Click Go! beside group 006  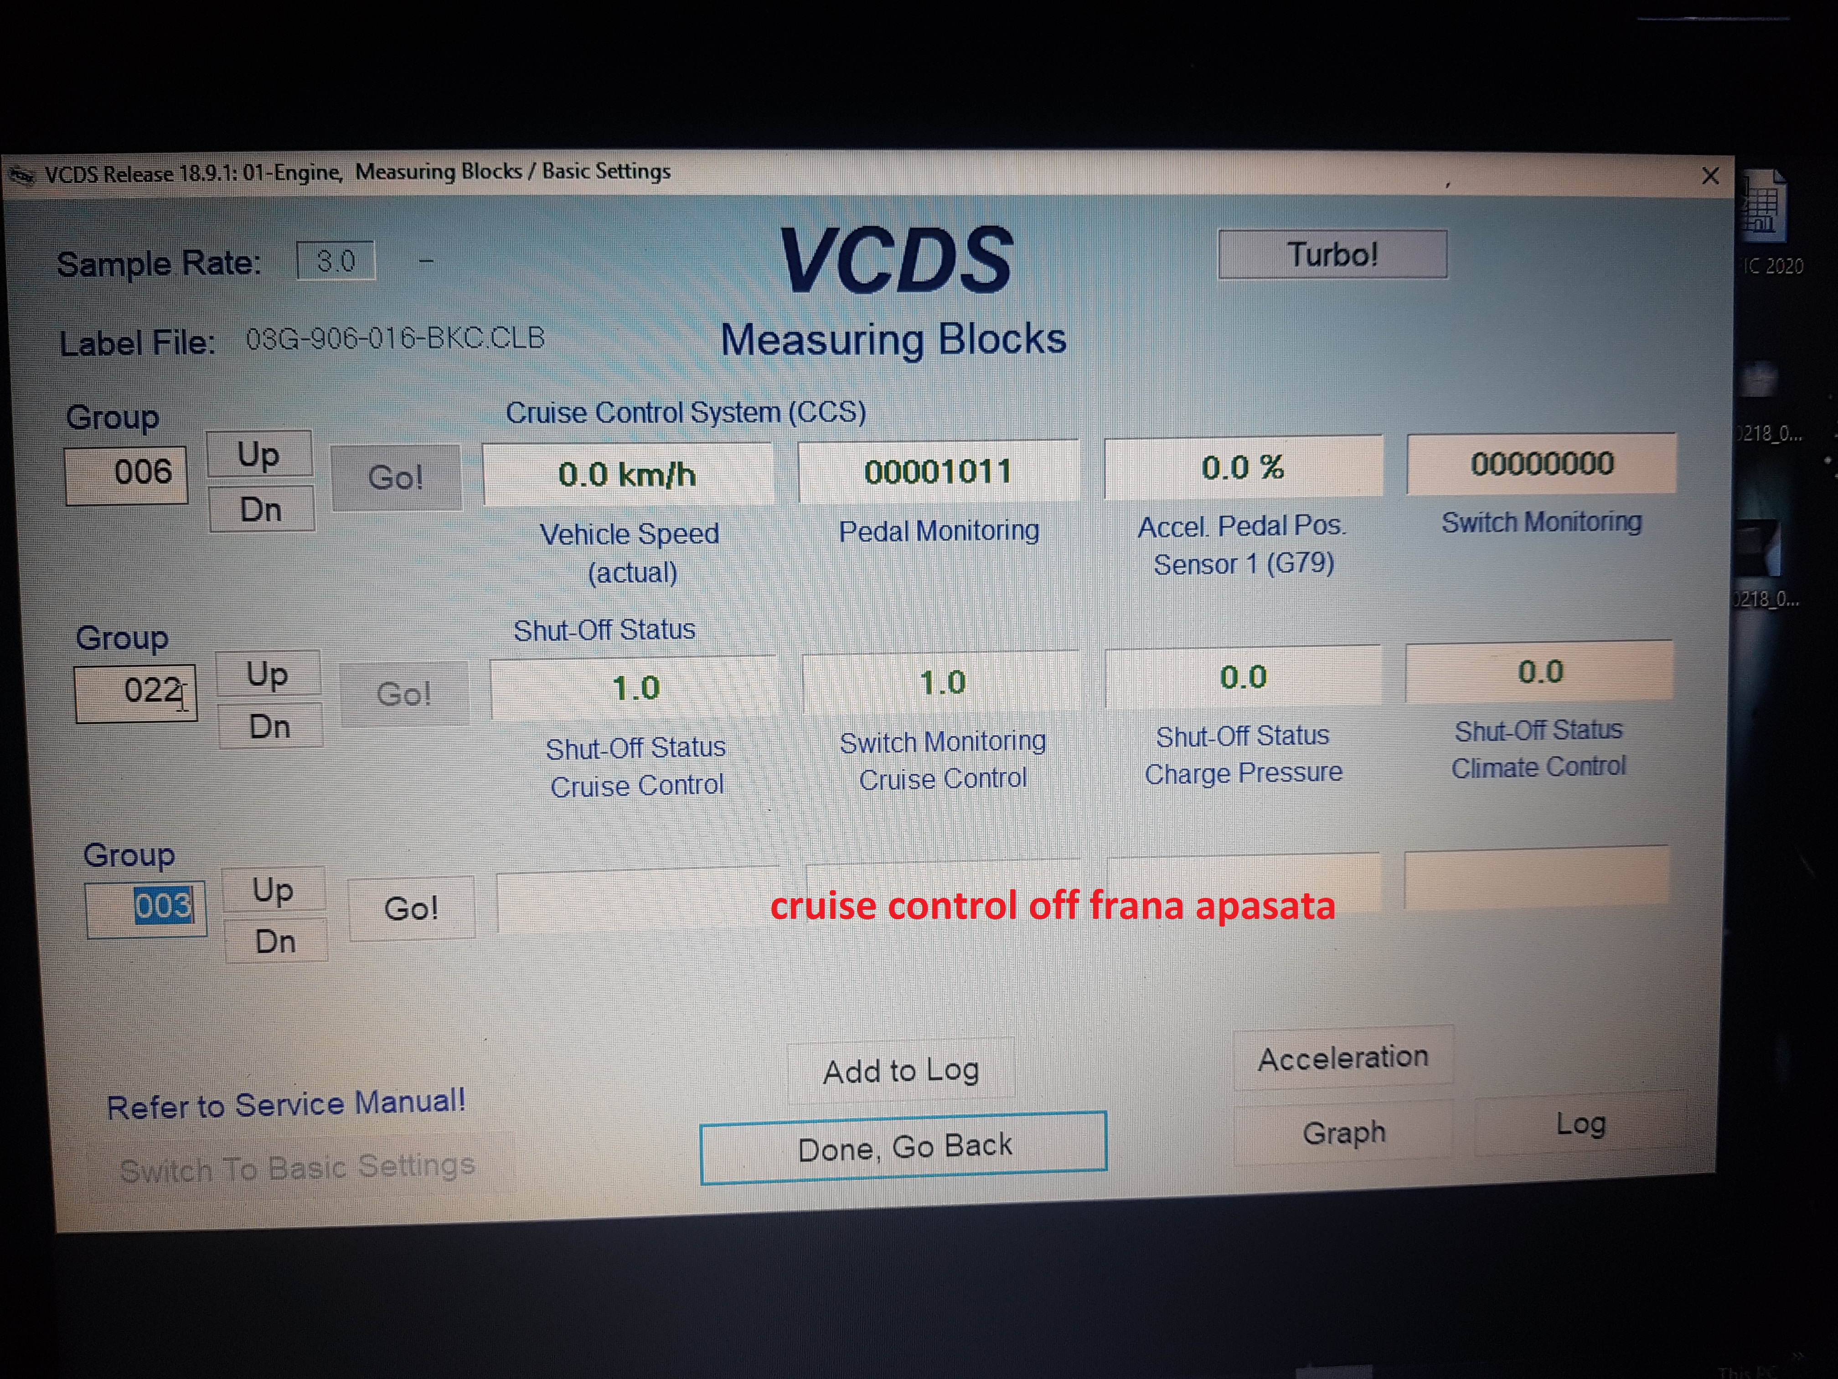coord(396,477)
